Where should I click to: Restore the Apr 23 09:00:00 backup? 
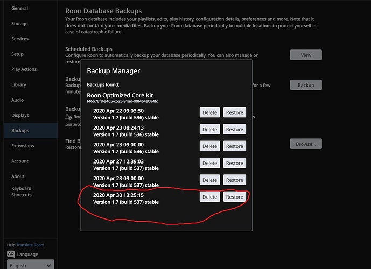(234, 146)
